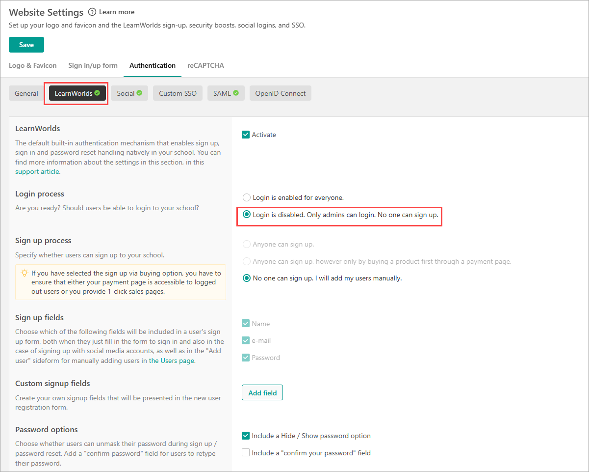Follow the "the Users page" link
The image size is (589, 472).
[172, 361]
